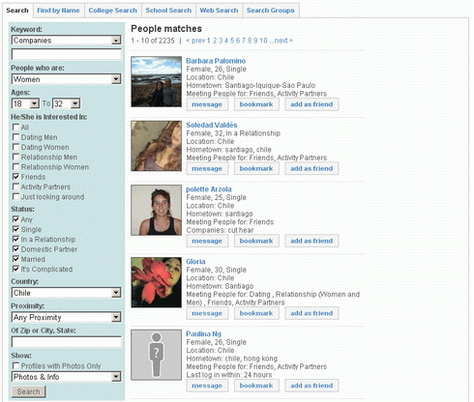Check the Just looking around checkbox
Viewport: 474px width, 402px height.
click(15, 196)
